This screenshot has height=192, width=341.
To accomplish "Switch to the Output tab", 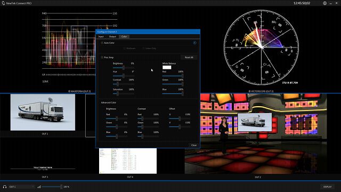I will coord(112,37).
